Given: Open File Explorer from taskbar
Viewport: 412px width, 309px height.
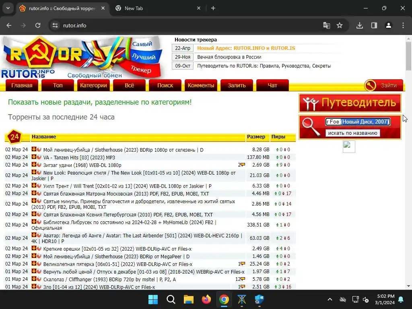Looking at the screenshot, I should (x=188, y=299).
